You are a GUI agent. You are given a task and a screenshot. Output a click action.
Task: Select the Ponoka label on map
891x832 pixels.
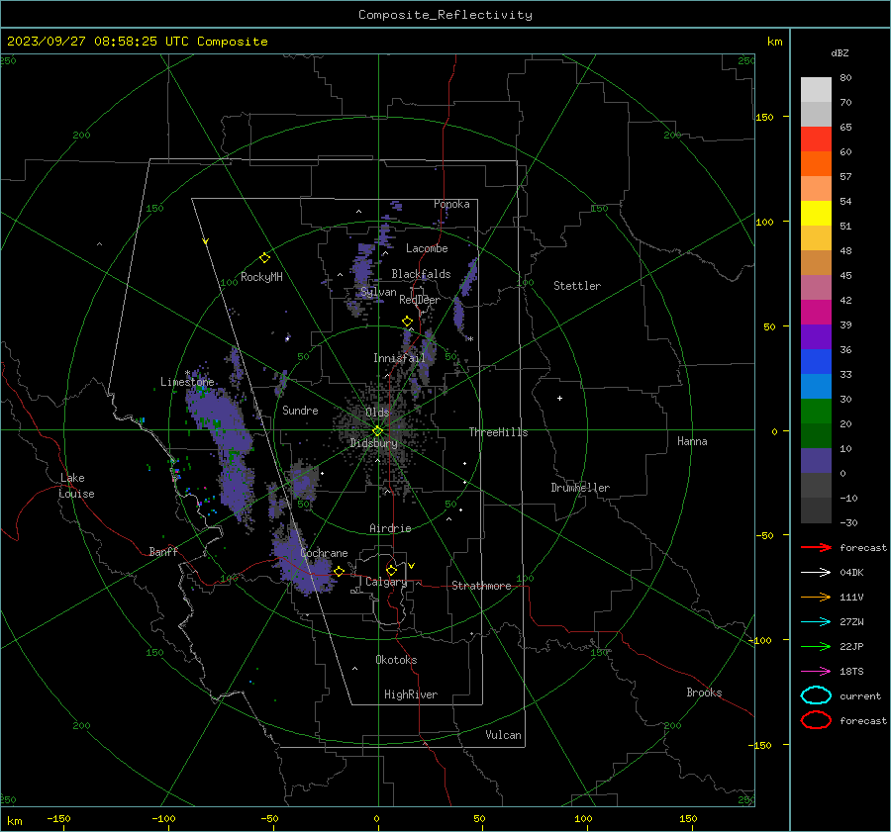(x=451, y=204)
